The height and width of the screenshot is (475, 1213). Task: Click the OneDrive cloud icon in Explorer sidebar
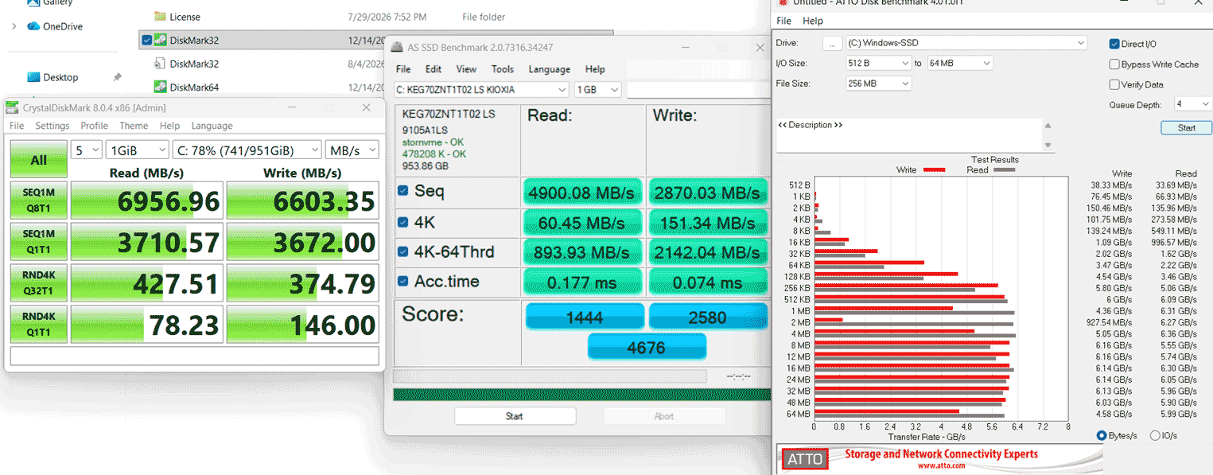click(x=33, y=26)
